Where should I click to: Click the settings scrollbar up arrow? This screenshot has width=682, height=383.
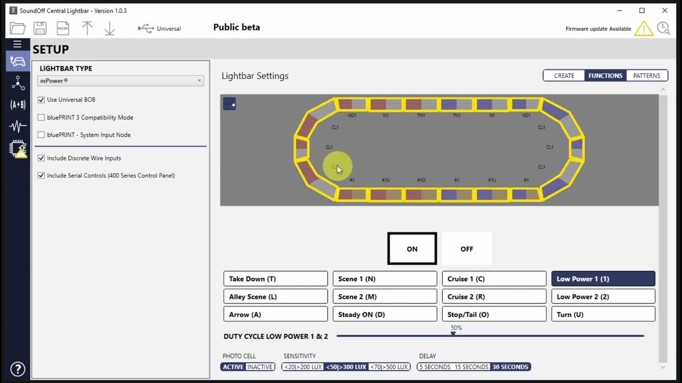[663, 89]
